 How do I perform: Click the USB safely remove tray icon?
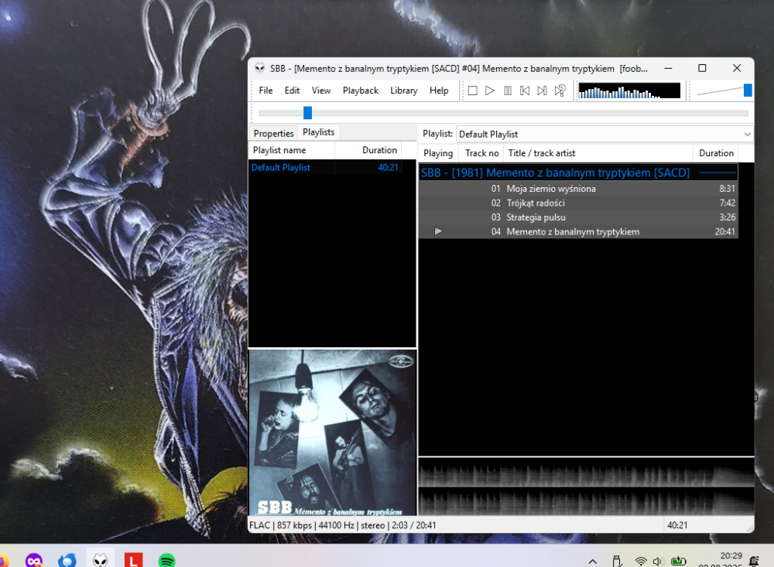pos(617,561)
